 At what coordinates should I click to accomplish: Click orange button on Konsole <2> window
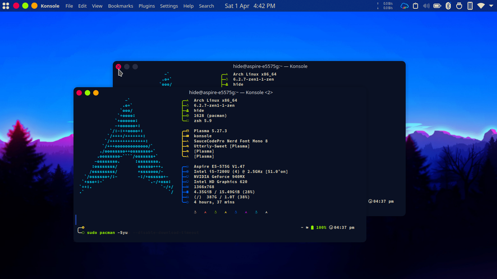click(x=96, y=93)
